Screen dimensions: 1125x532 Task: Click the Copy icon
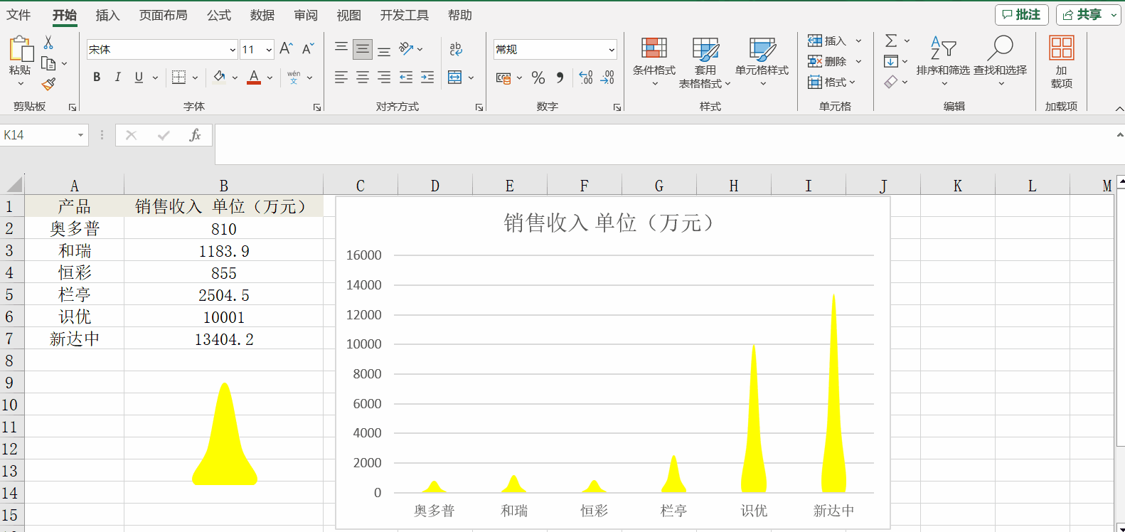(x=48, y=63)
